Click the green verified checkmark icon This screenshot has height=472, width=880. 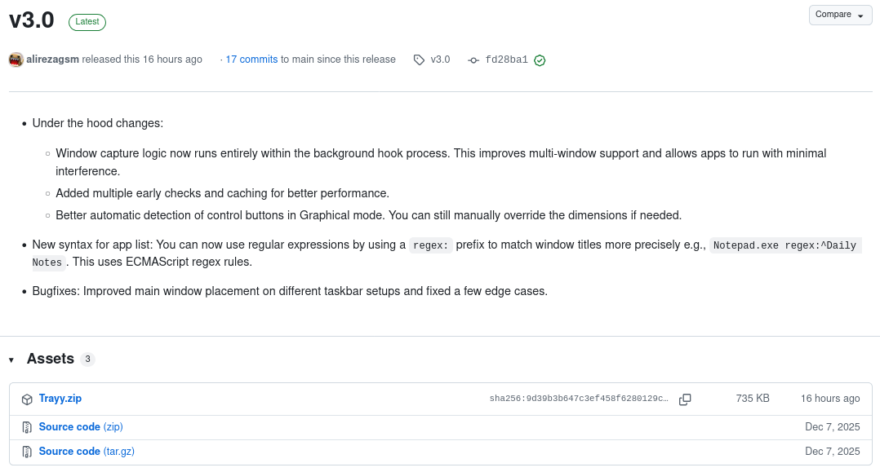(540, 60)
